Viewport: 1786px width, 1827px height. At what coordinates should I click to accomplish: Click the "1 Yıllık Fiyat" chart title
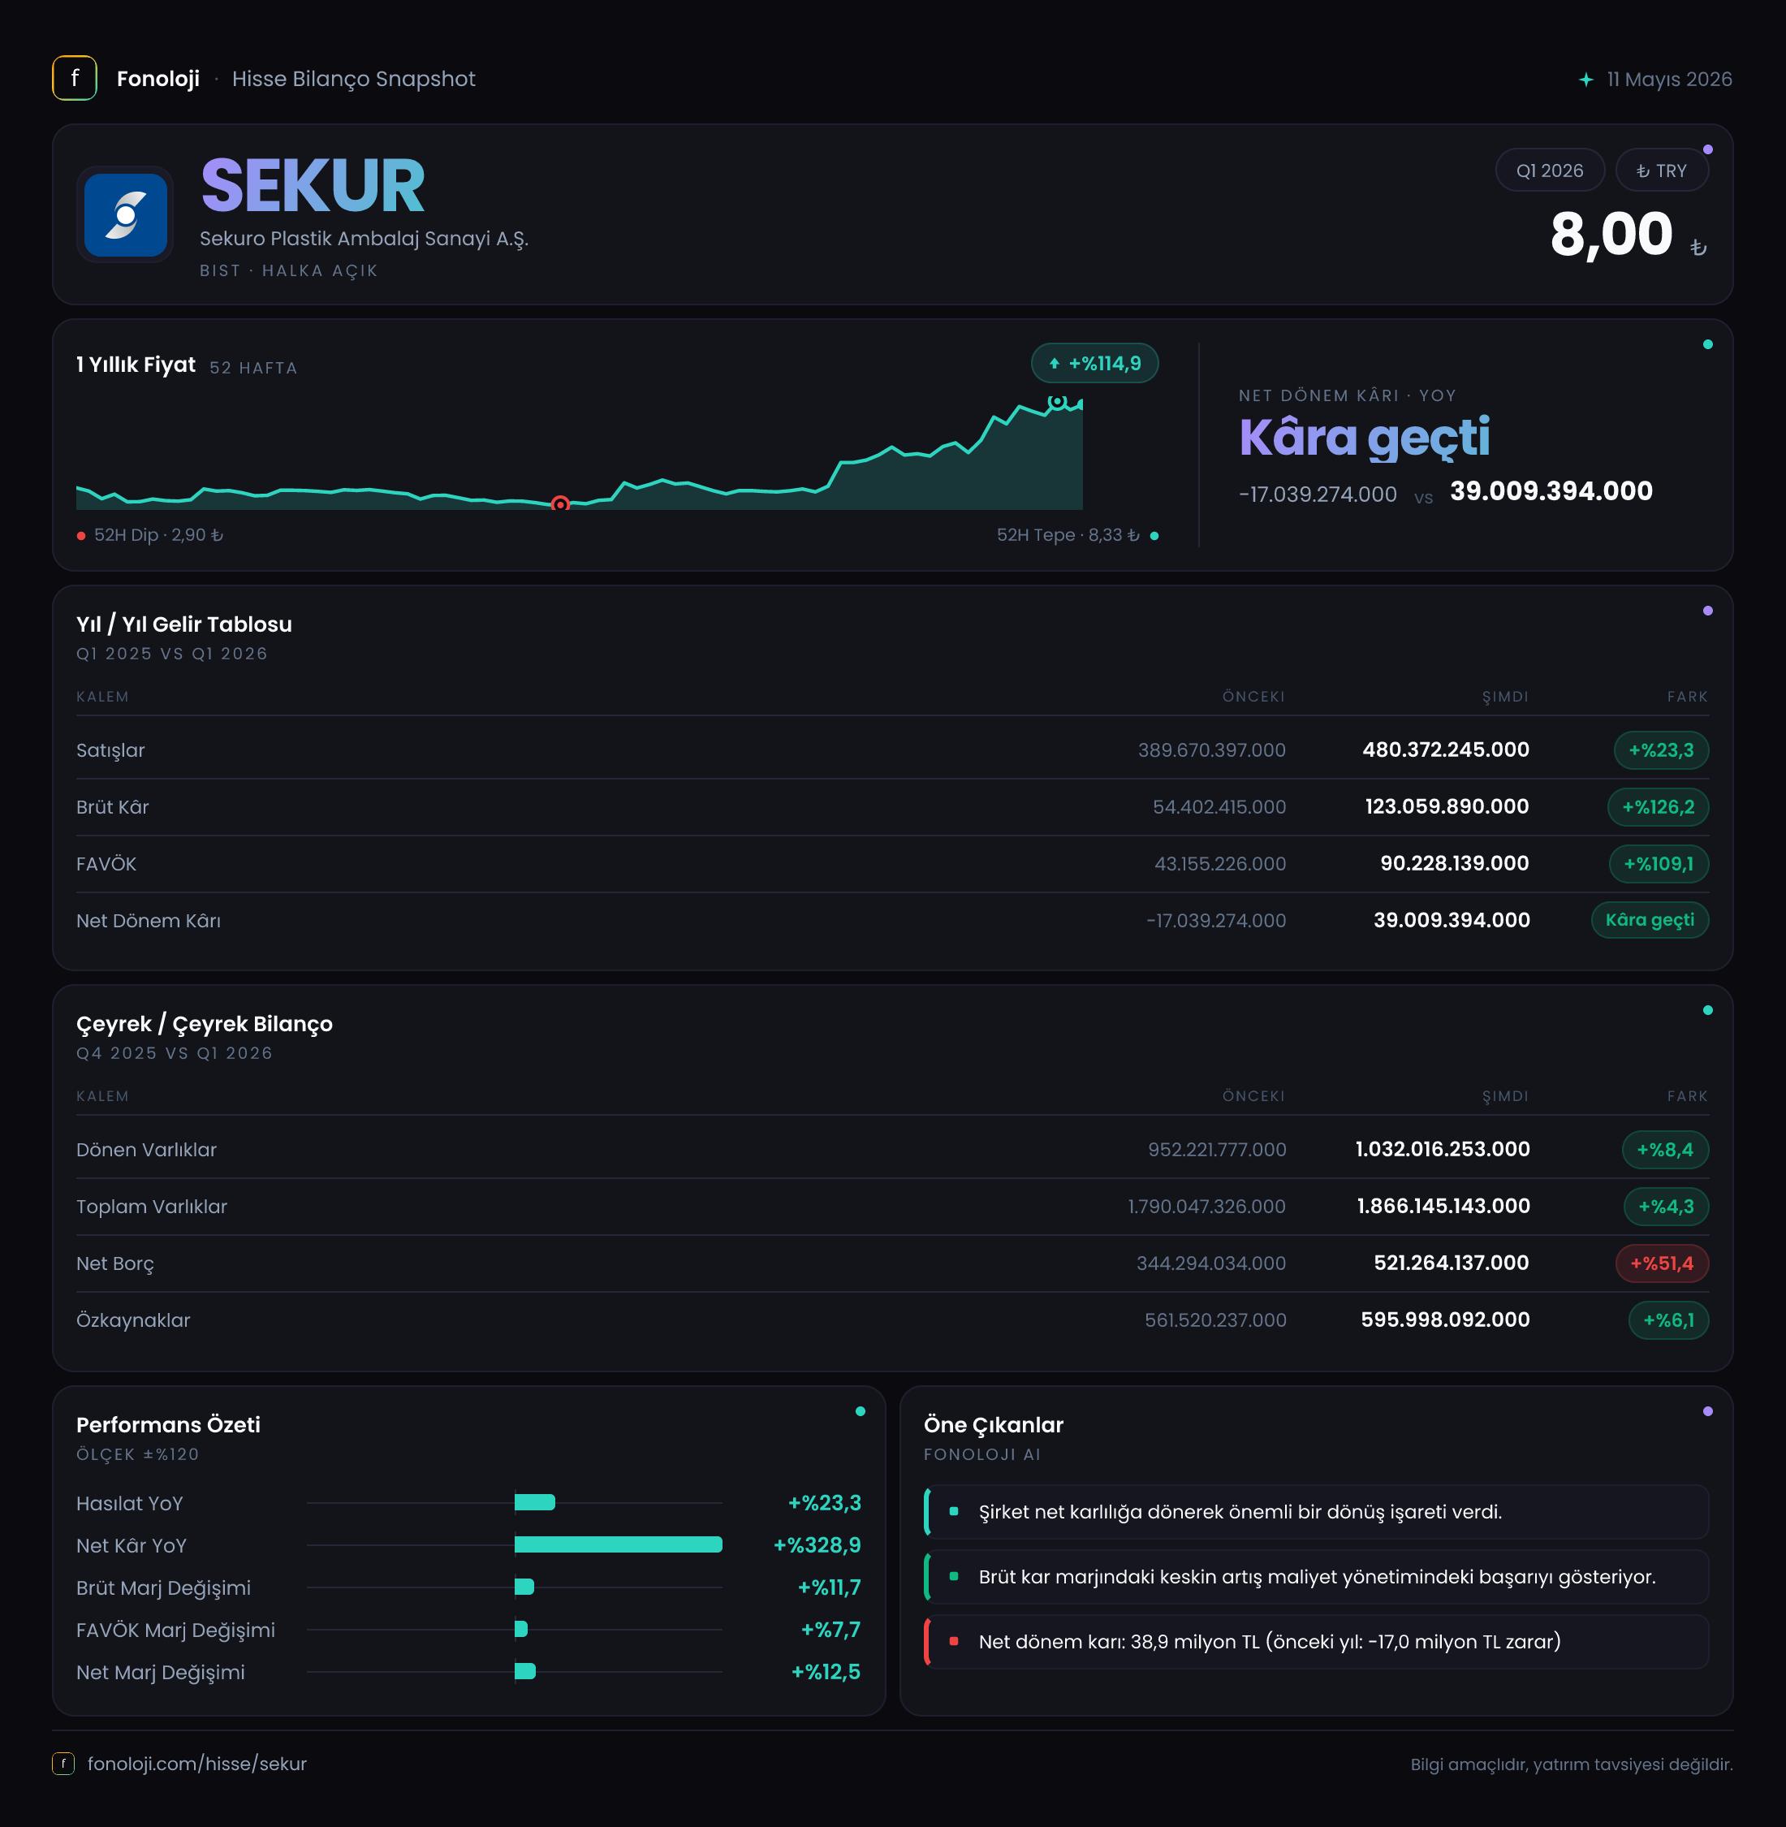(136, 365)
